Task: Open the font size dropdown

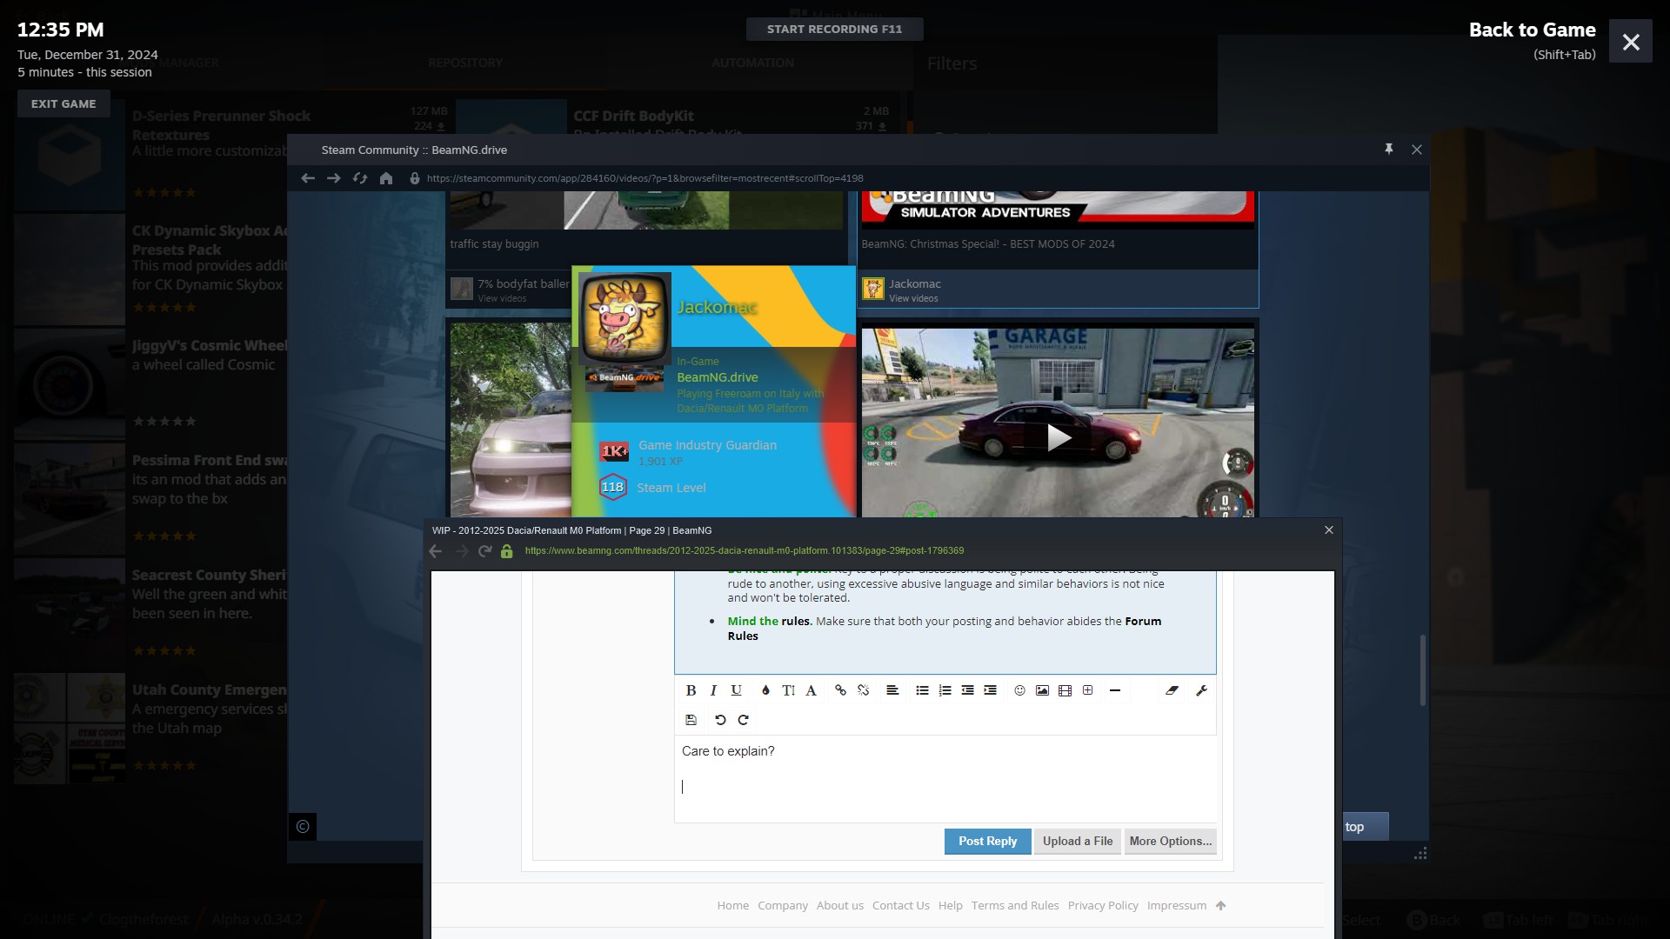Action: click(788, 690)
